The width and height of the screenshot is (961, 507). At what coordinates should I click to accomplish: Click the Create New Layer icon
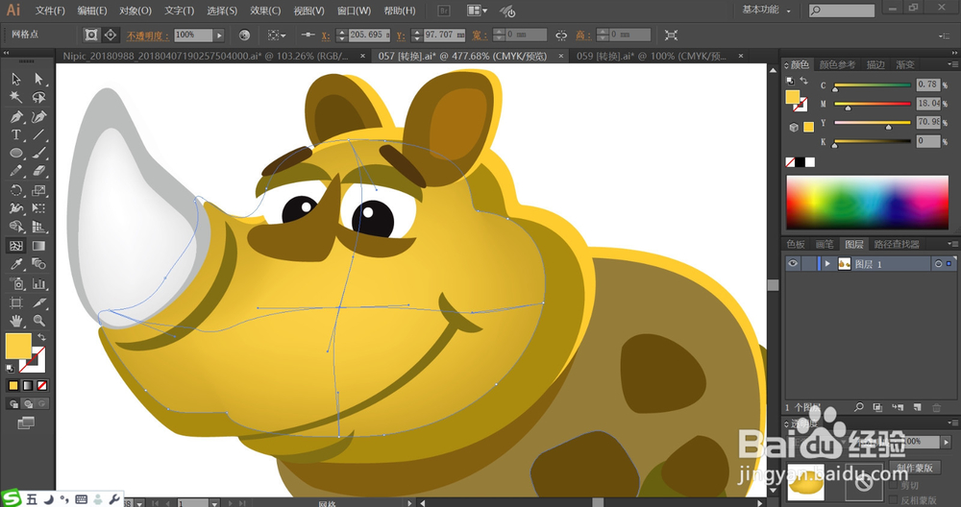[917, 407]
